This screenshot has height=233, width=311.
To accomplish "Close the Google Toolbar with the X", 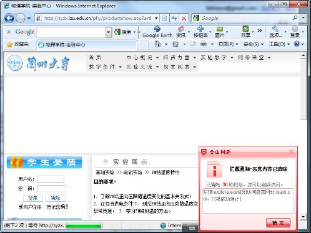I will 9,32.
